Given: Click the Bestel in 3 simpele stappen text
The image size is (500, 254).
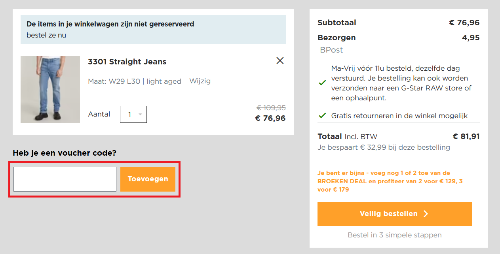Looking at the screenshot, I should click(x=394, y=235).
